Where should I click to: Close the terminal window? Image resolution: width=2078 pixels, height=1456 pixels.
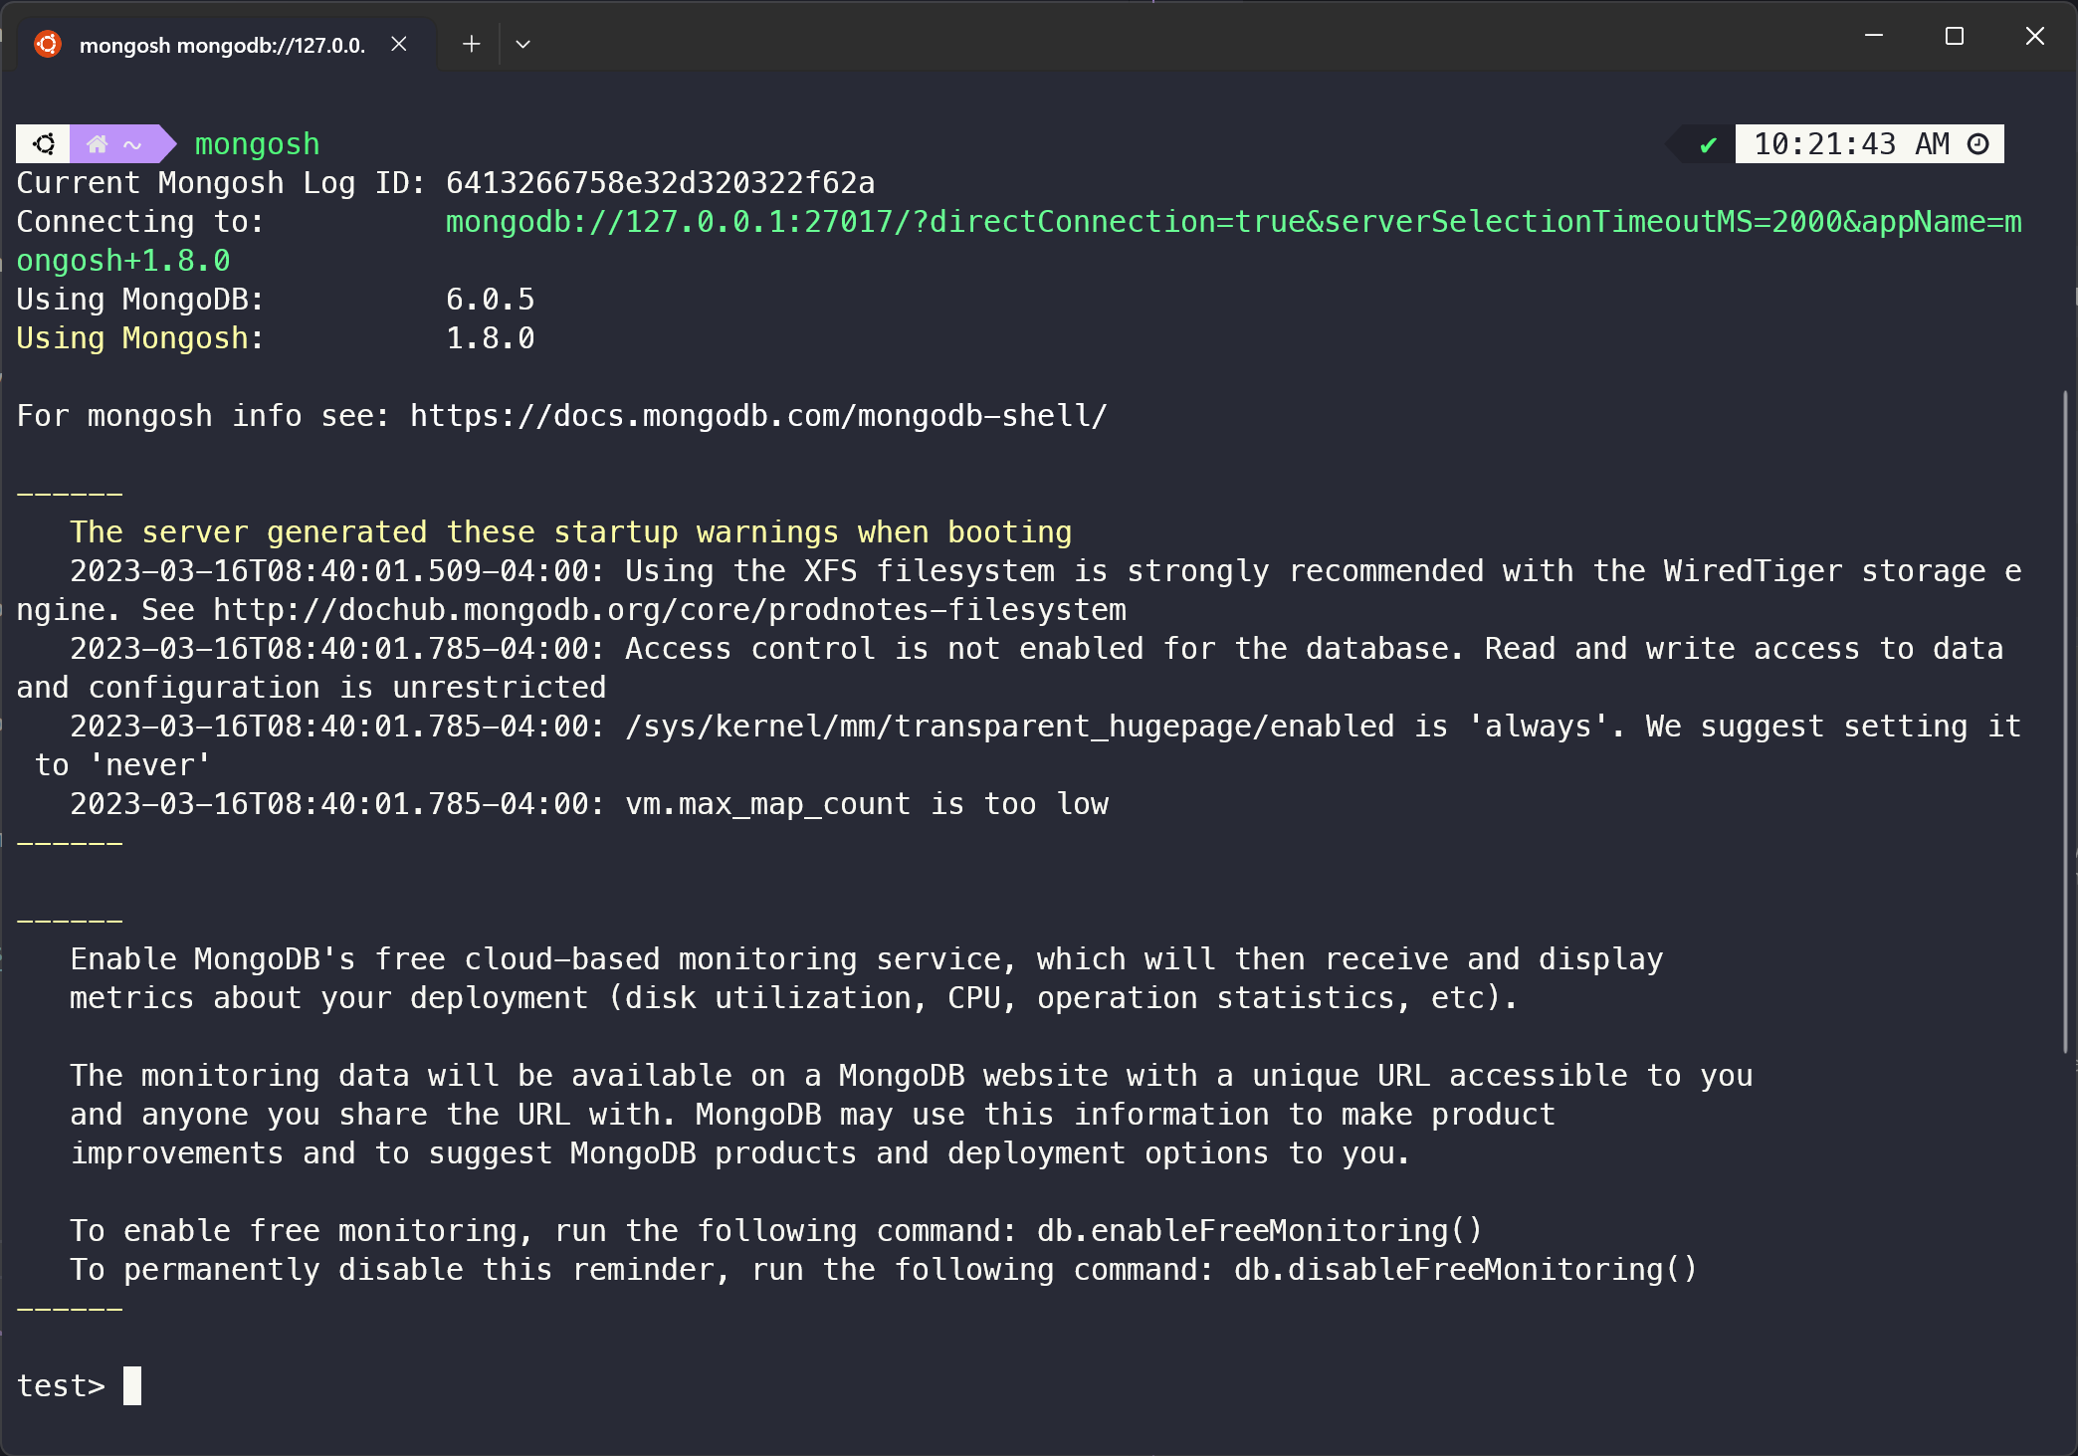point(2035,37)
